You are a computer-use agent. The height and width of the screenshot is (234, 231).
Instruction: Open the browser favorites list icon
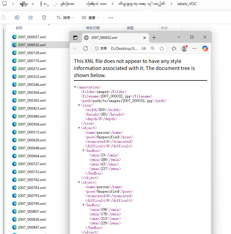click(174, 48)
